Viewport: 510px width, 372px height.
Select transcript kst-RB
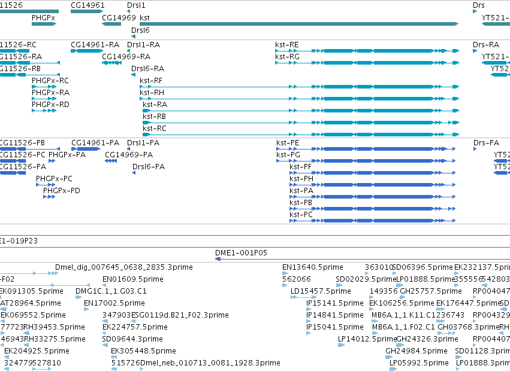click(301, 123)
